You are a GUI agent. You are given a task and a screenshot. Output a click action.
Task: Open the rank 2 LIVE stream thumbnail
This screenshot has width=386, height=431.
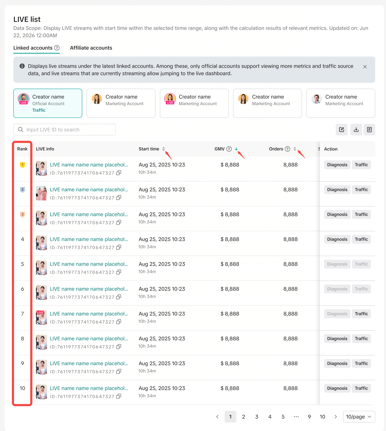[41, 193]
